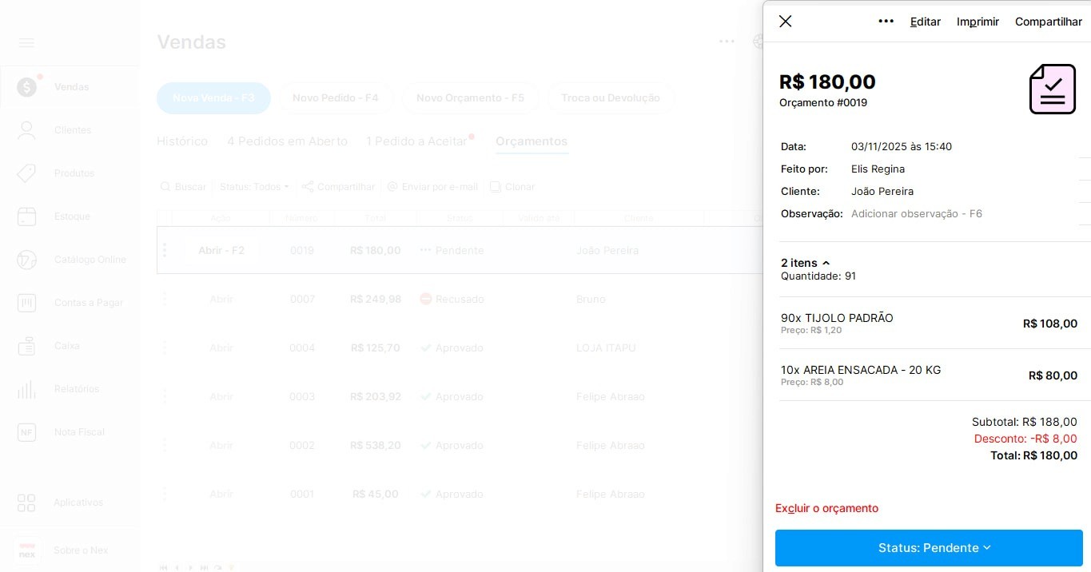Collapse the 2 itens list chevron
The image size is (1091, 572).
[x=826, y=263]
